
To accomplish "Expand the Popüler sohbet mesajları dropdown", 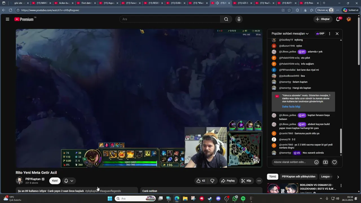I will (290, 34).
